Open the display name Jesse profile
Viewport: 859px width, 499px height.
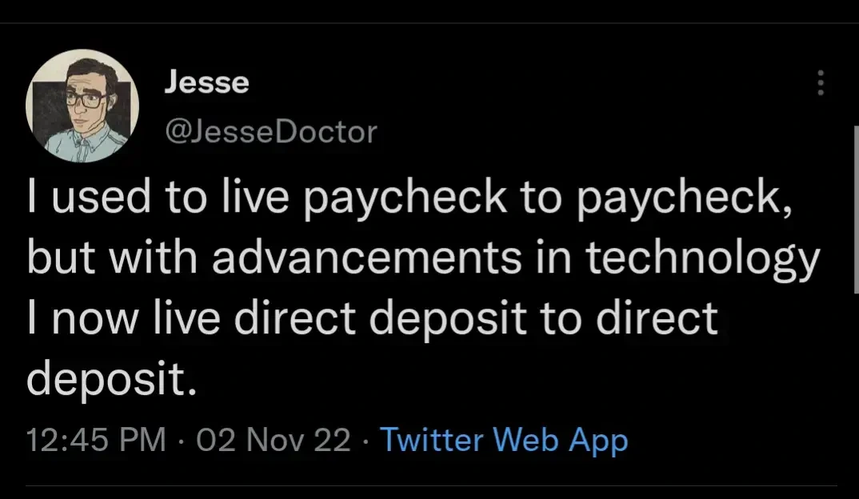tap(206, 82)
